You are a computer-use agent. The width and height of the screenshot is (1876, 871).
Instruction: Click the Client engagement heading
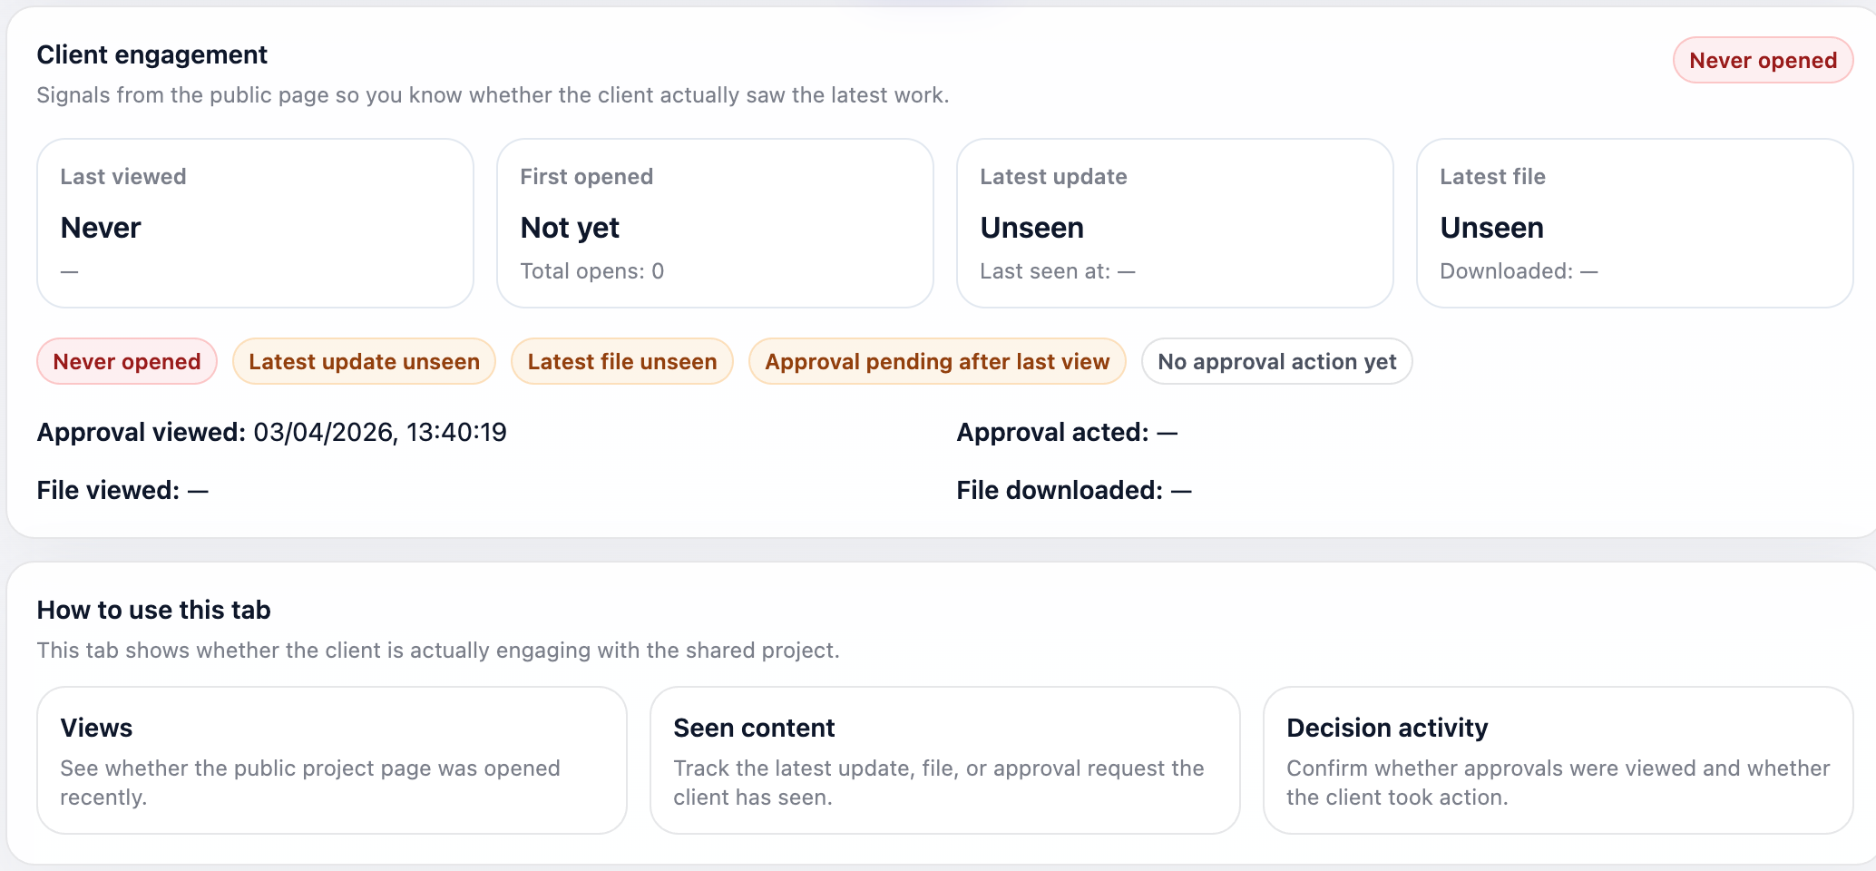151,55
